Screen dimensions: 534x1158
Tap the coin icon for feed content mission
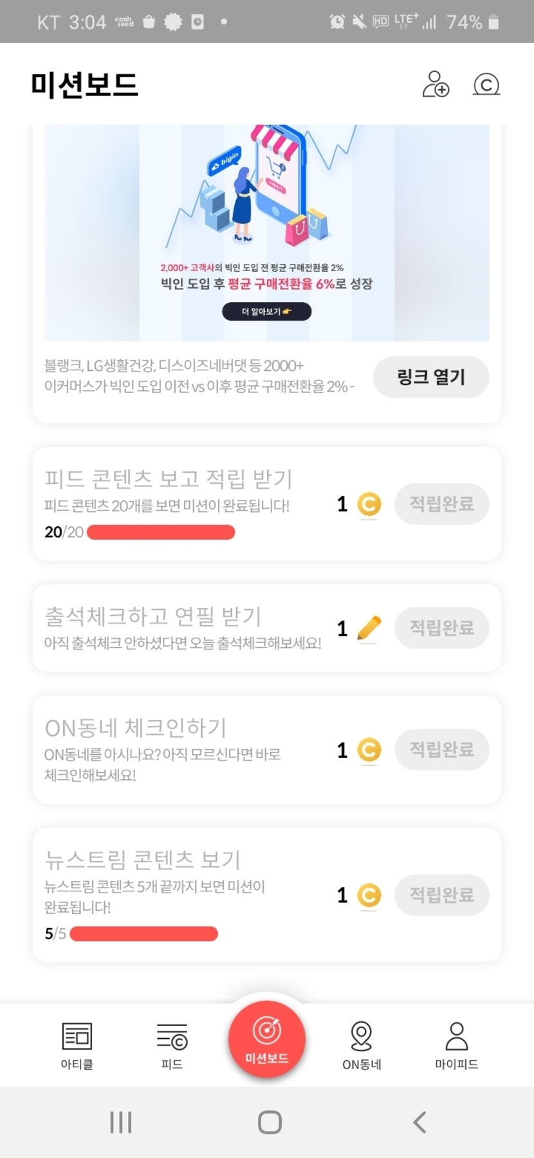click(369, 504)
